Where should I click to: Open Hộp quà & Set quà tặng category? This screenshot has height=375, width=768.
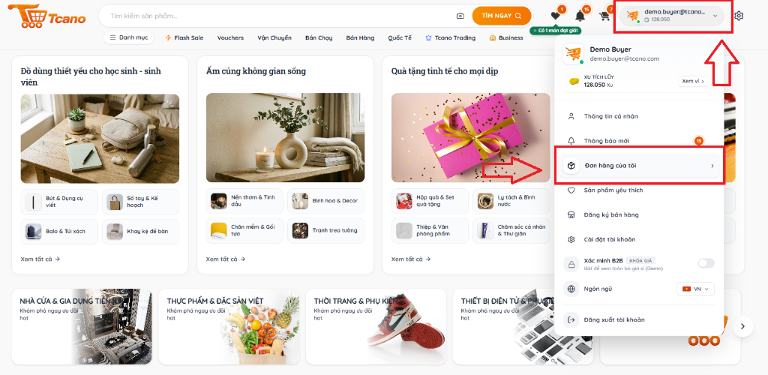point(430,201)
